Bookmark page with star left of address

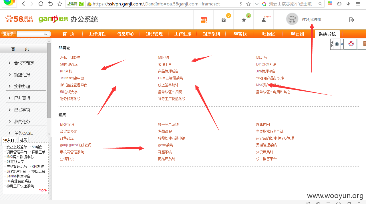[x=60, y=4]
